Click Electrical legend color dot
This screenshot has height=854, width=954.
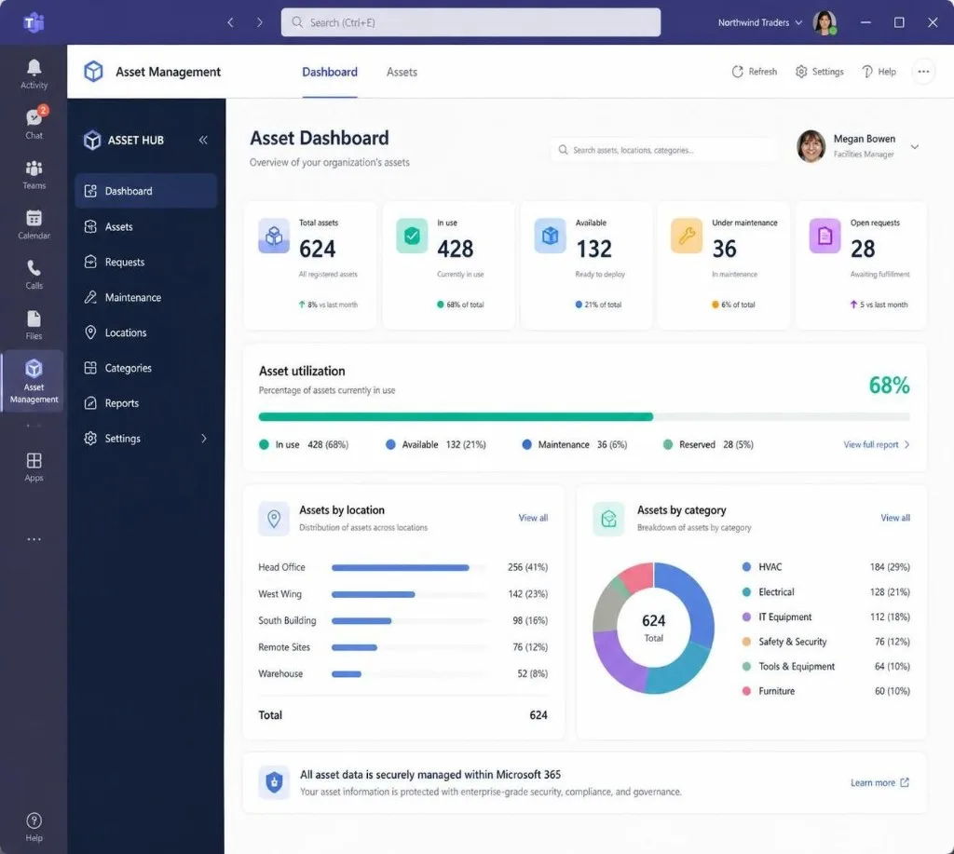tap(746, 591)
